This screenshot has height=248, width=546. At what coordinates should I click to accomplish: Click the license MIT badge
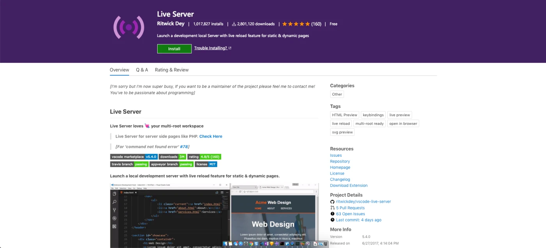[206, 164]
